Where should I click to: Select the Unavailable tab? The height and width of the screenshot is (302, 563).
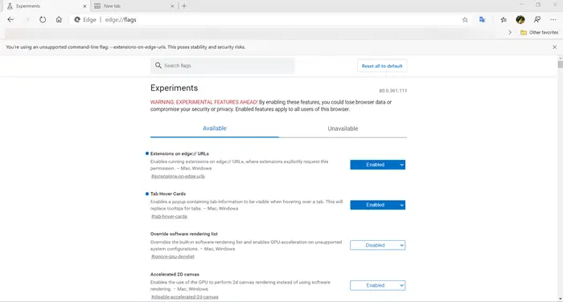343,129
